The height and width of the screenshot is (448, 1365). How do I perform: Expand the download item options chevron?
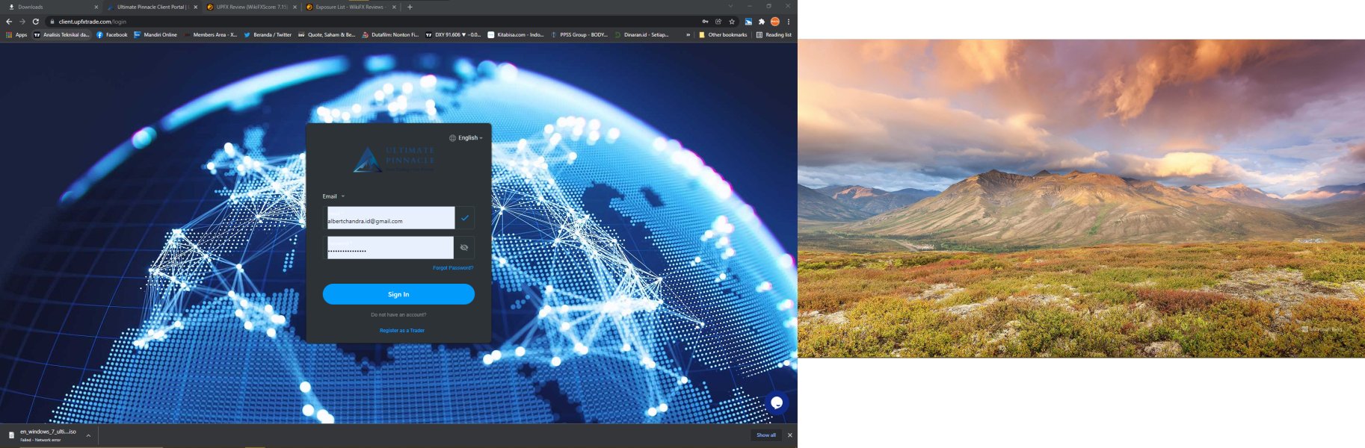click(x=88, y=435)
